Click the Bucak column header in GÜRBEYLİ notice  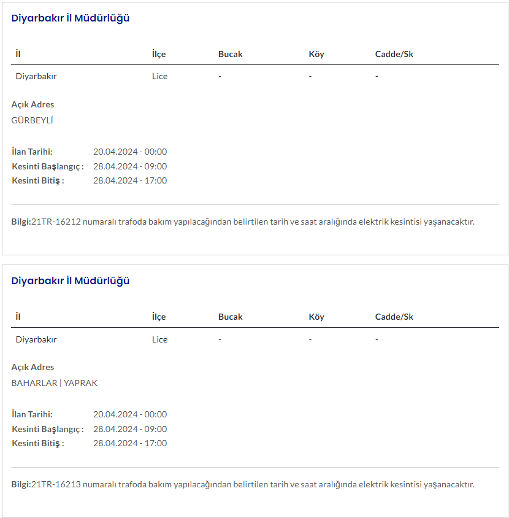coord(231,54)
